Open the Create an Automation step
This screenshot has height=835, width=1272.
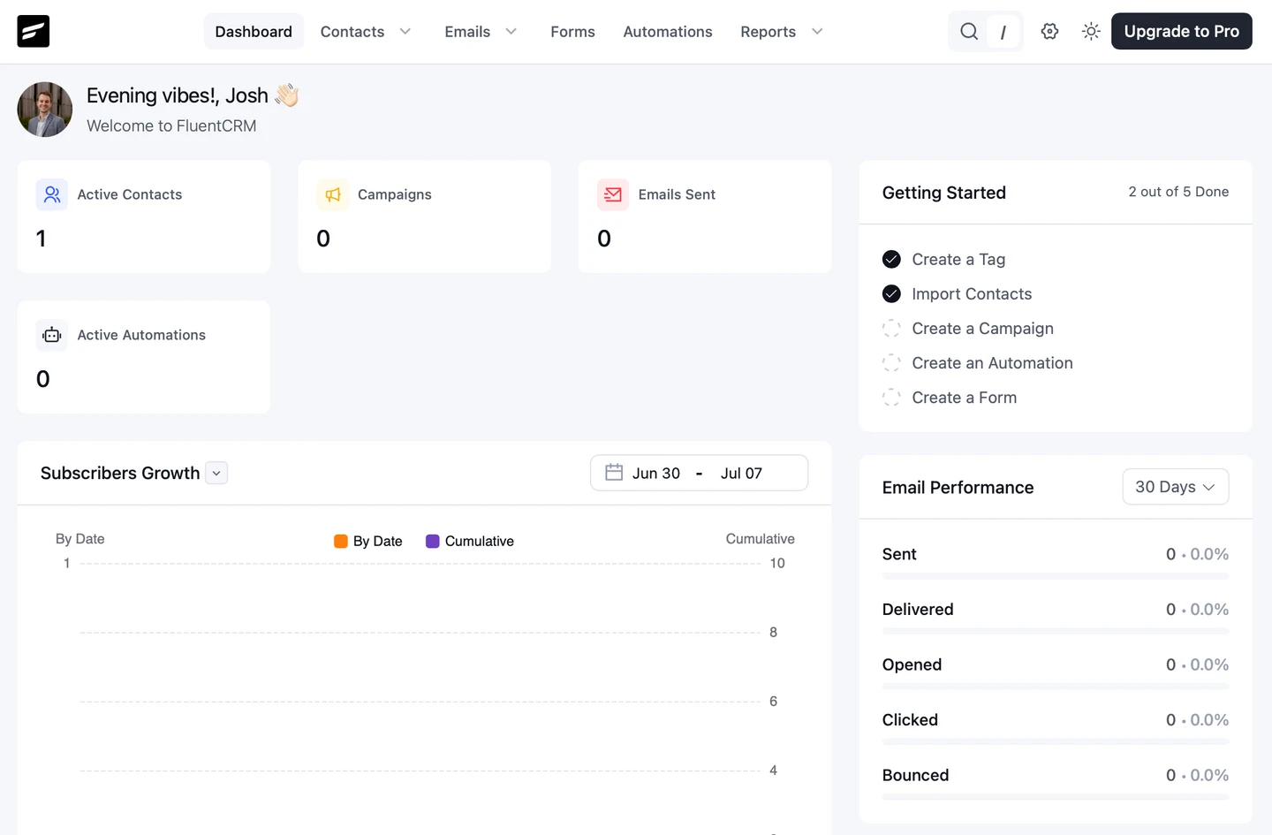click(x=992, y=363)
